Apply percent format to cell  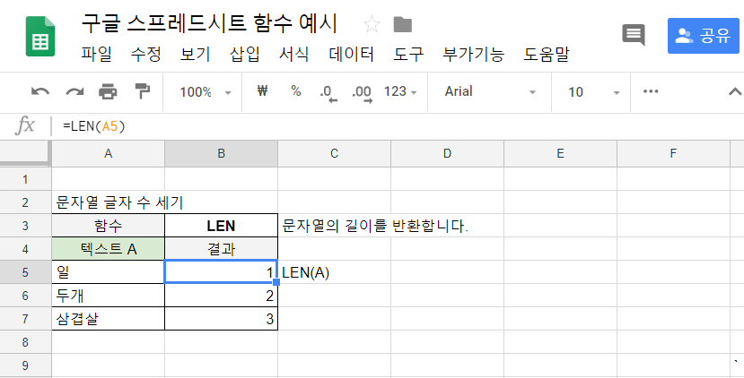tap(295, 91)
